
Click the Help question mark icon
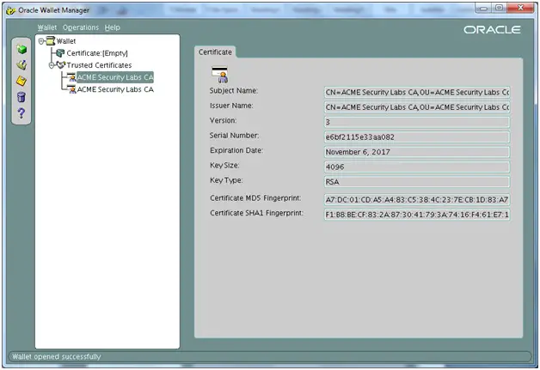tap(21, 113)
